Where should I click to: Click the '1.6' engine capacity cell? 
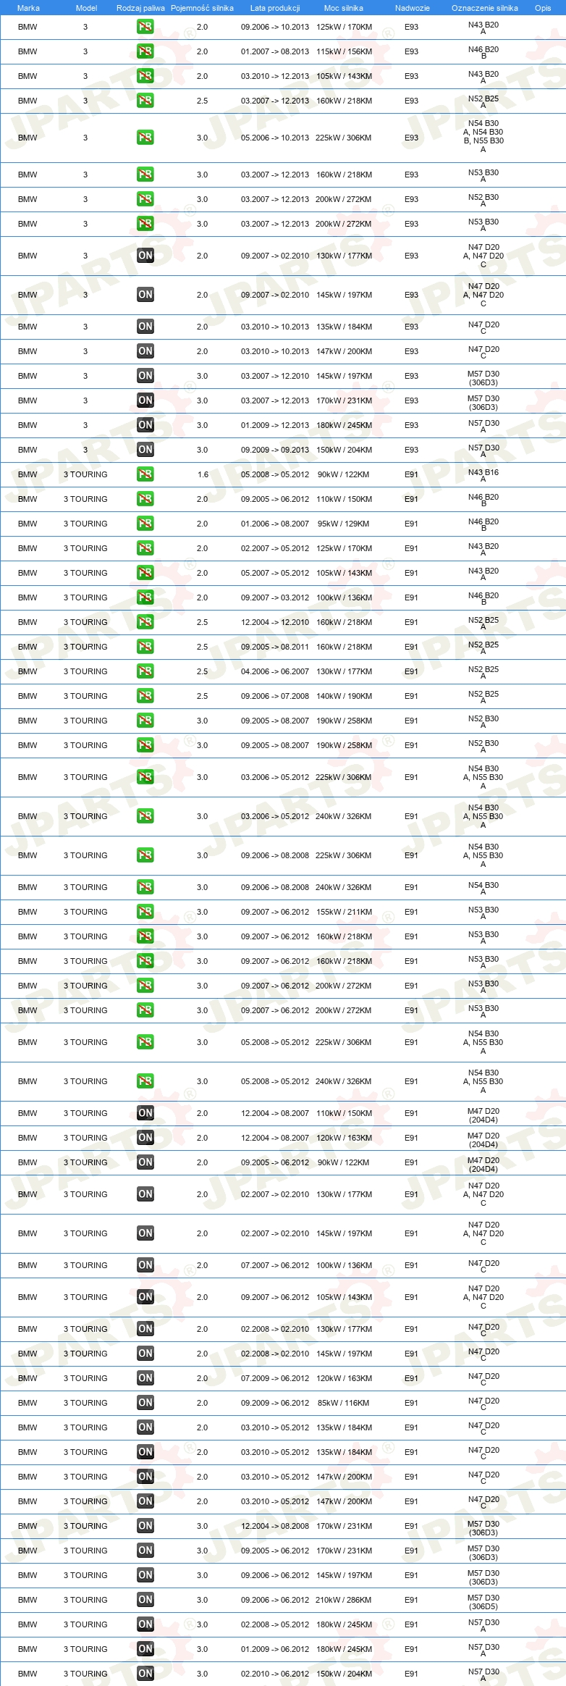tap(203, 474)
